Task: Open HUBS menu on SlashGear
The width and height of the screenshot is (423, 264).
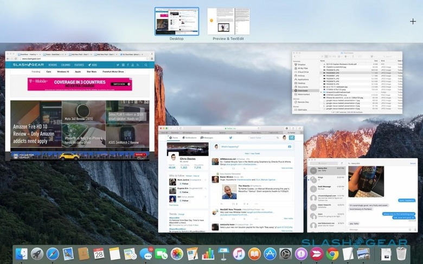Action: (x=93, y=65)
